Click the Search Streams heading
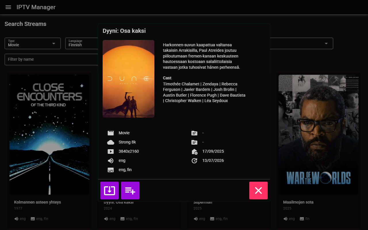Screen dimensions: 368x230 click(x=25, y=24)
